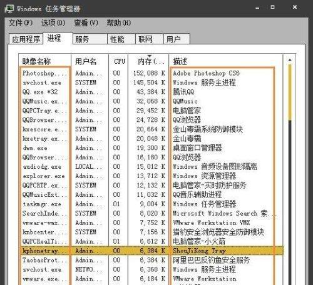Switch to the 用户 tab
The width and height of the screenshot is (313, 285).
pos(177,39)
